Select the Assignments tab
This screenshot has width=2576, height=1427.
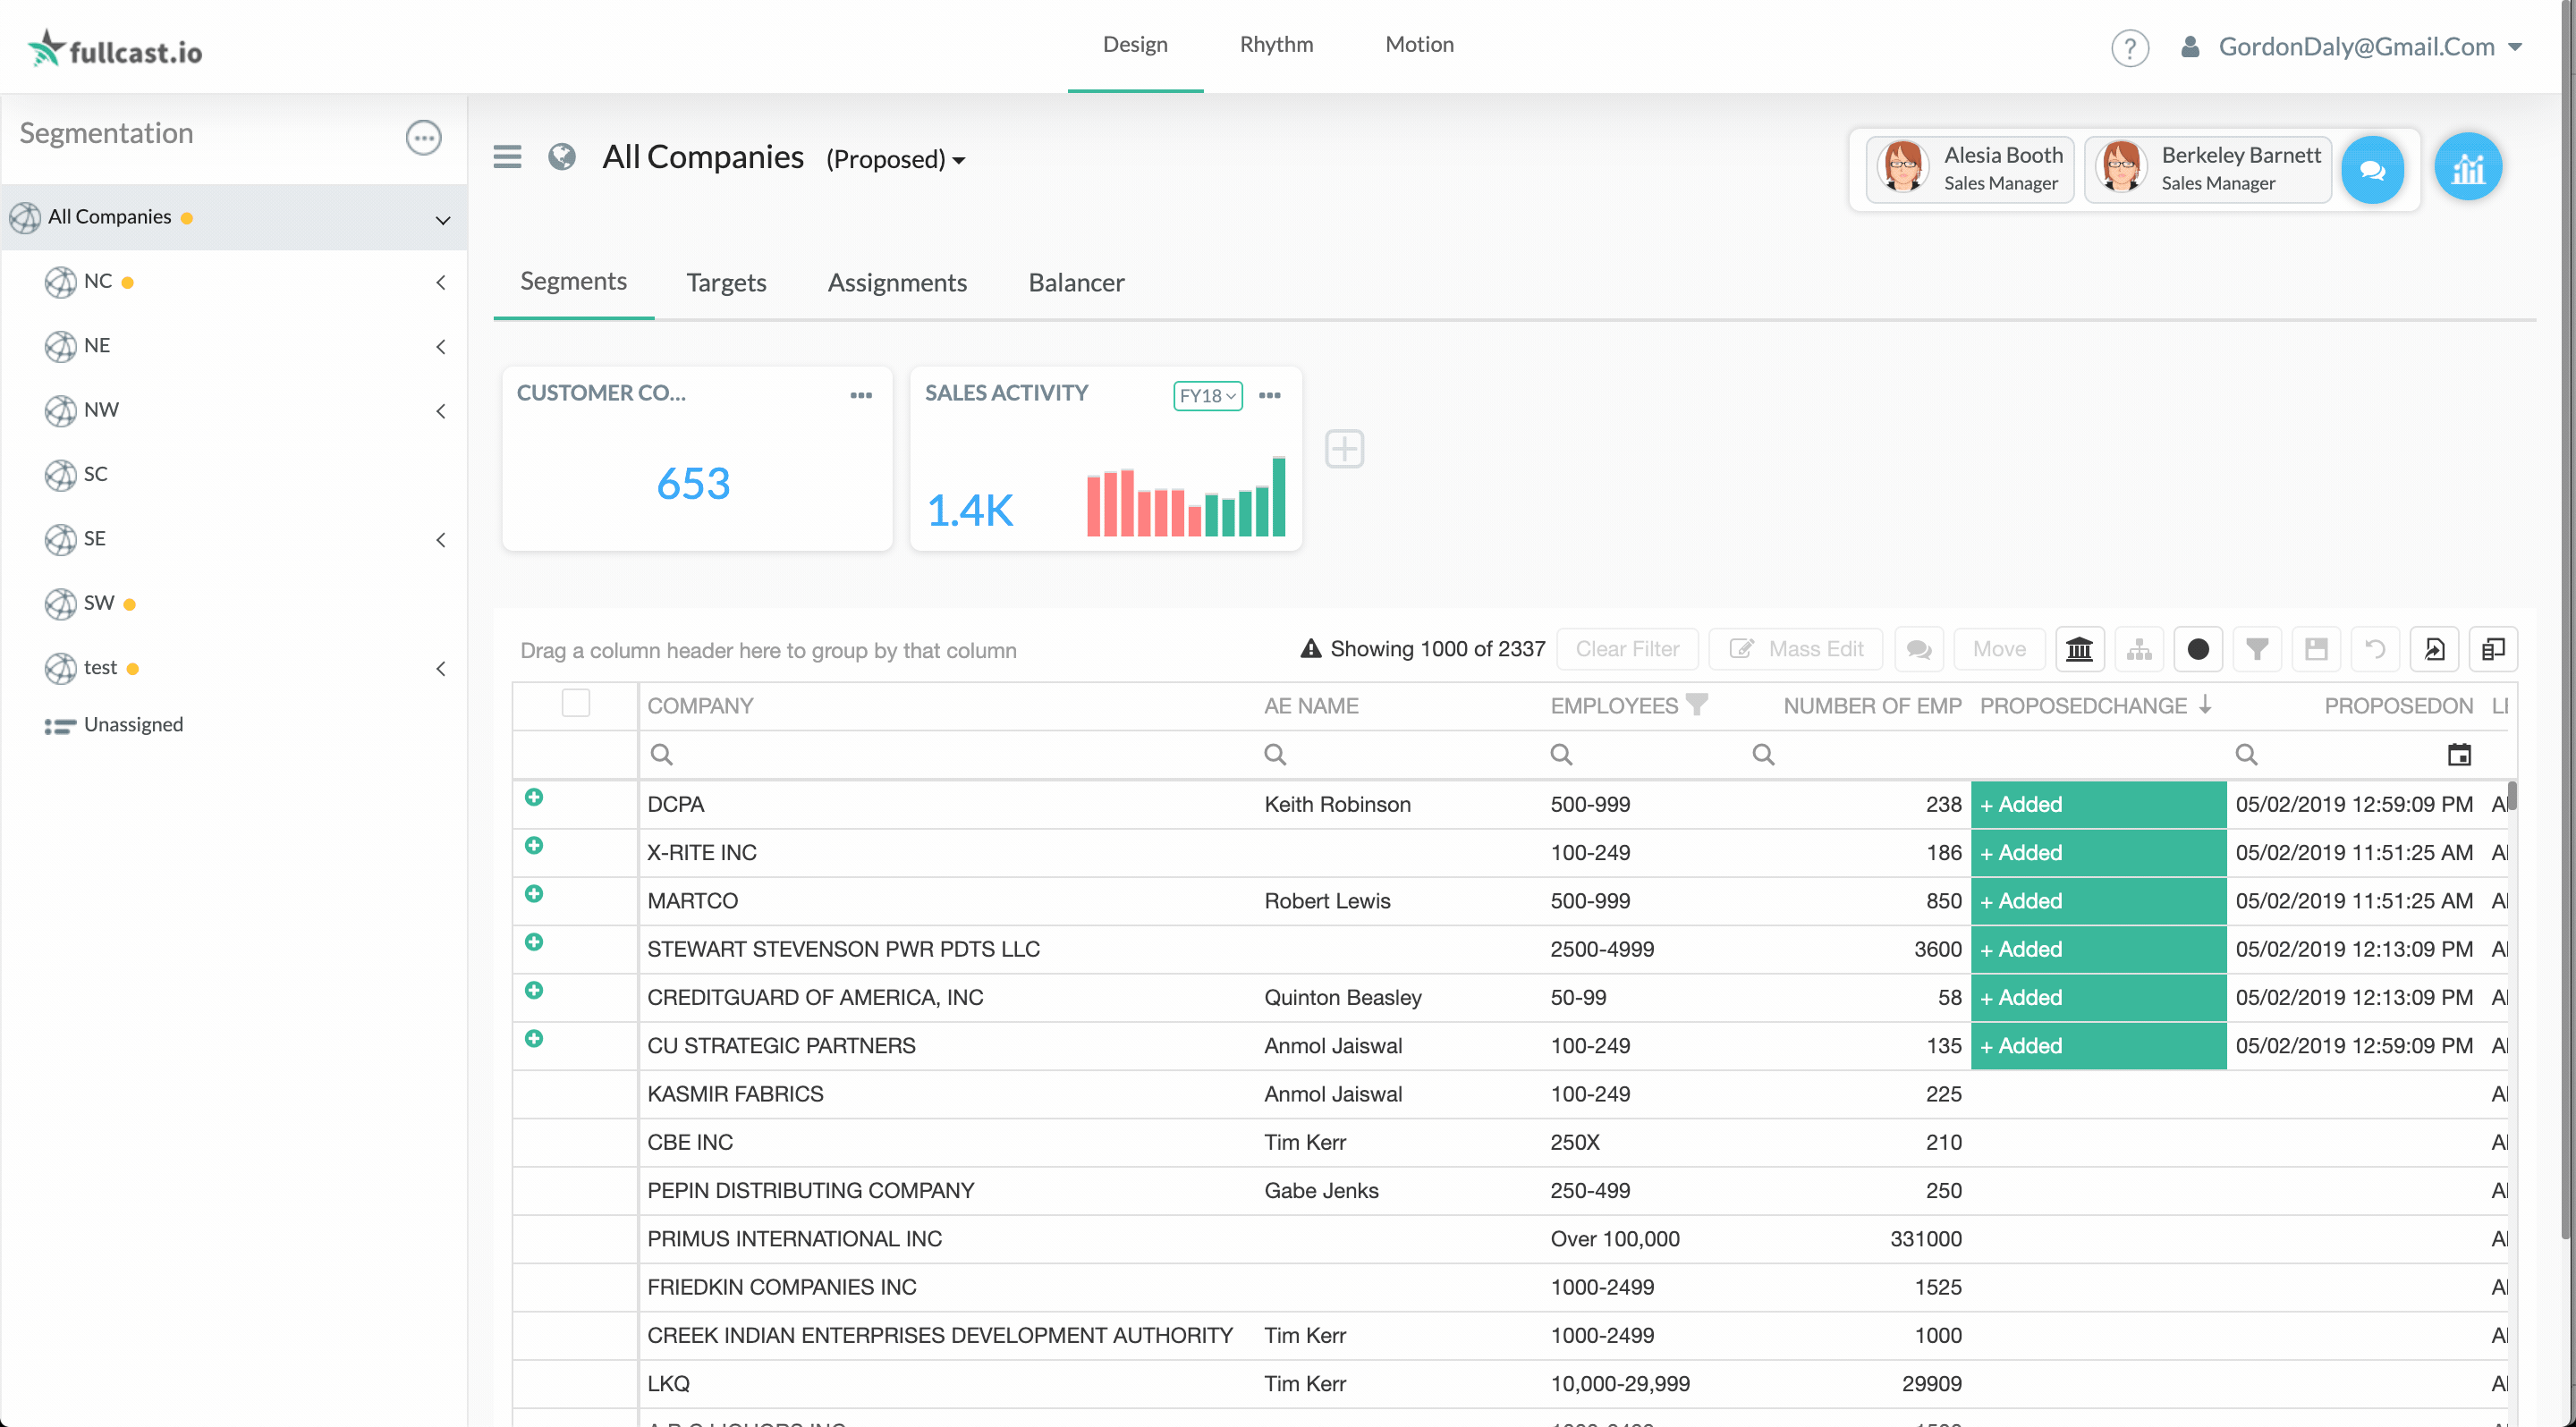897,283
